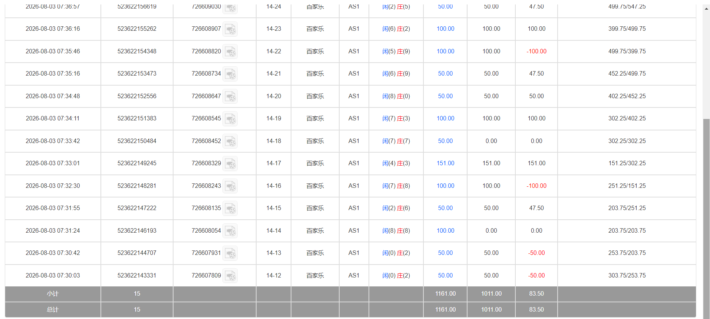Screen dimensions: 710x319
Task: Open video replay icon for round 726608907
Action: (x=230, y=29)
